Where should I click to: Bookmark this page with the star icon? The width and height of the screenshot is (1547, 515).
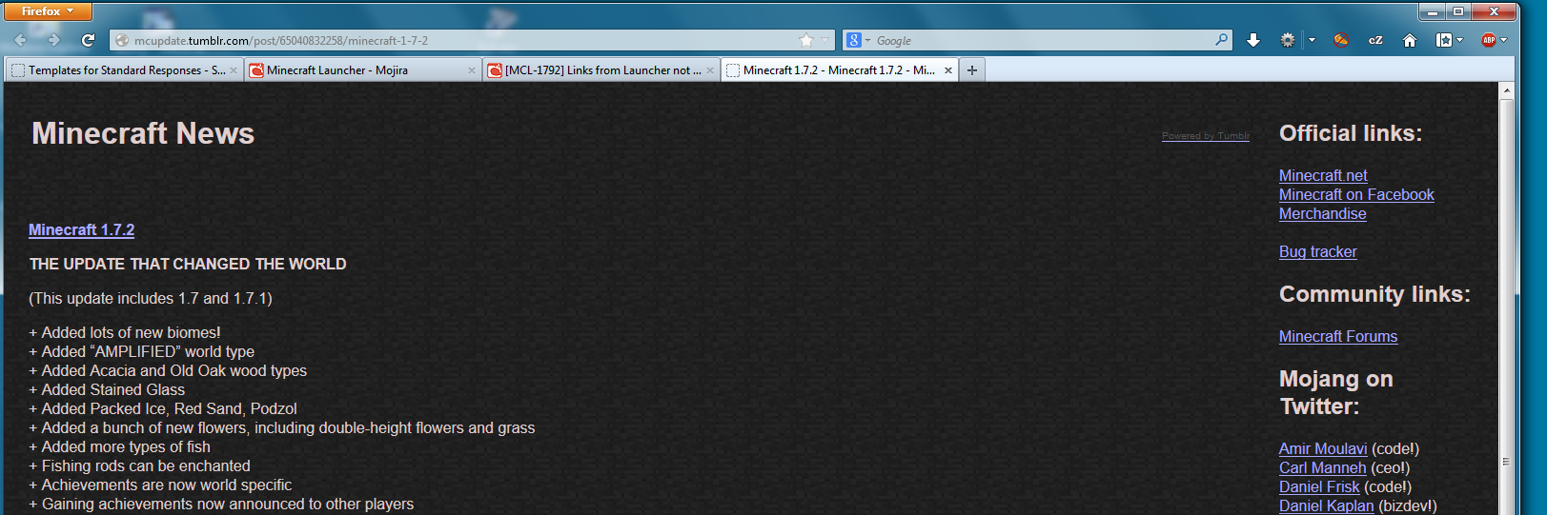[x=806, y=40]
